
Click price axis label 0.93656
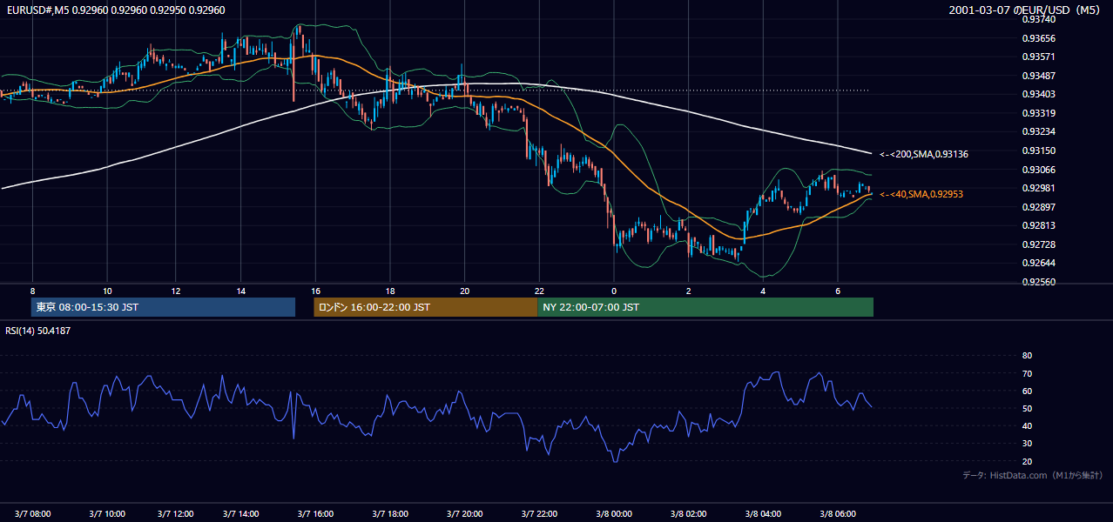[x=1040, y=38]
